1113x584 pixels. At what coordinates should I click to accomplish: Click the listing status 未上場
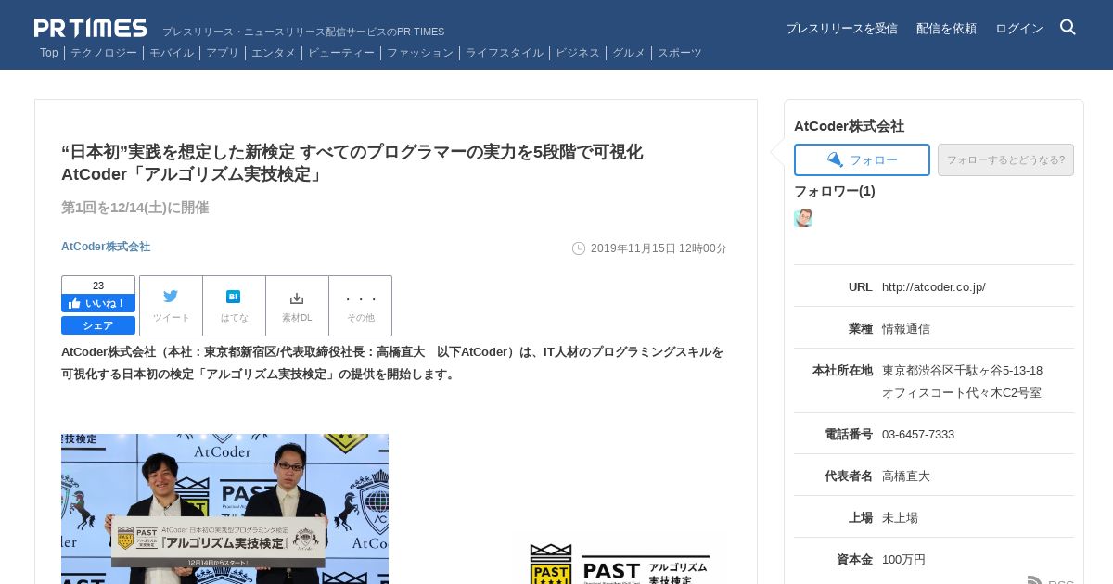[x=900, y=517]
